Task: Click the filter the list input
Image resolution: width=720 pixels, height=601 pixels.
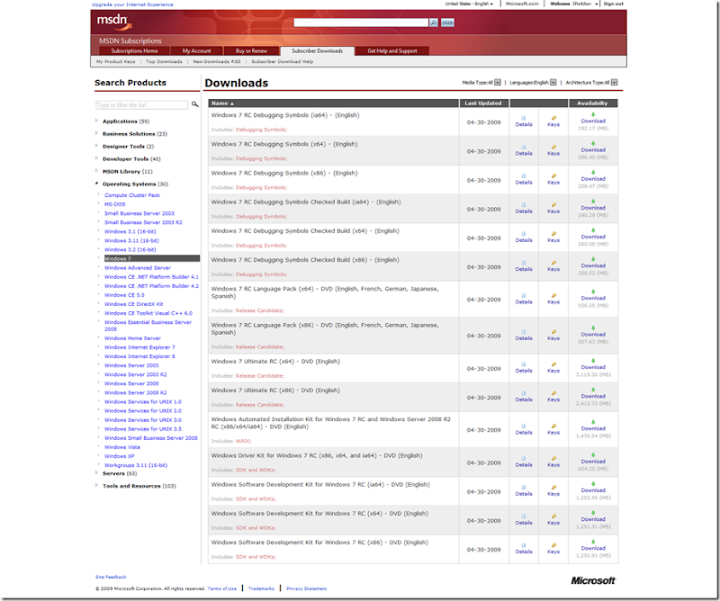Action: pos(141,105)
